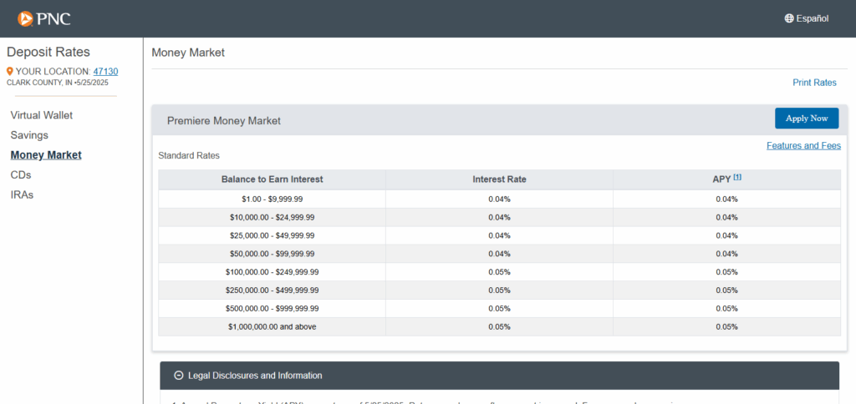This screenshot has height=404, width=856.
Task: Click Print Rates link
Action: (x=814, y=83)
